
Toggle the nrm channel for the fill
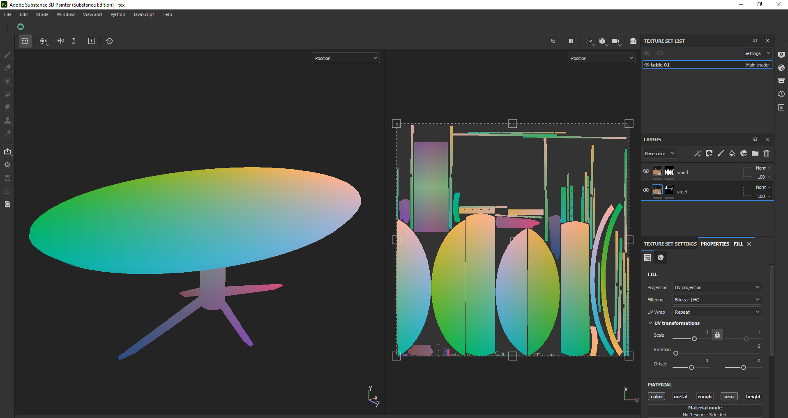729,397
